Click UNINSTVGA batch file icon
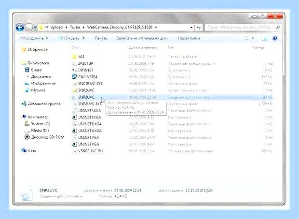 [x=74, y=137]
